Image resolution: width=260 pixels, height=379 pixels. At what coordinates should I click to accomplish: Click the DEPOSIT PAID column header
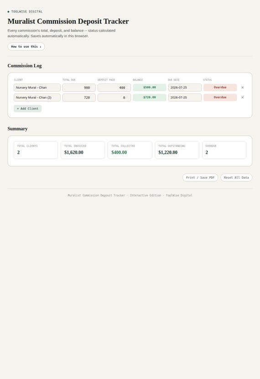coord(106,80)
